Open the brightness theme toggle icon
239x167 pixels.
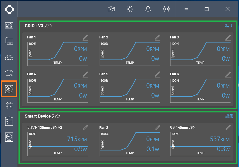tap(130, 9)
